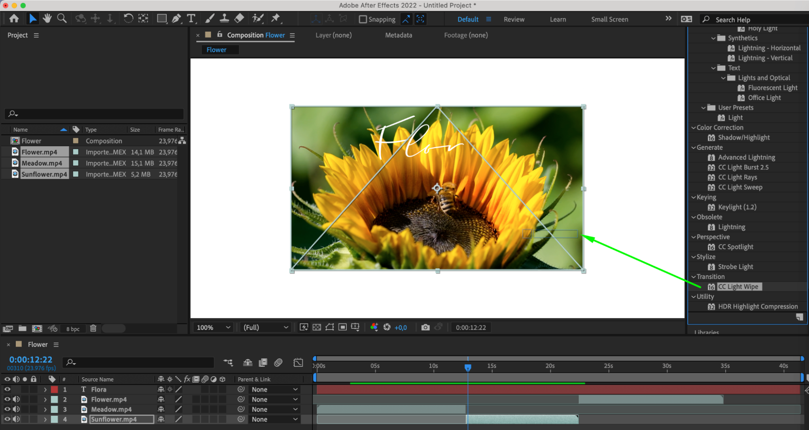The height and width of the screenshot is (430, 809).
Task: Click the red label swatch of Flora layer
Action: tap(54, 389)
